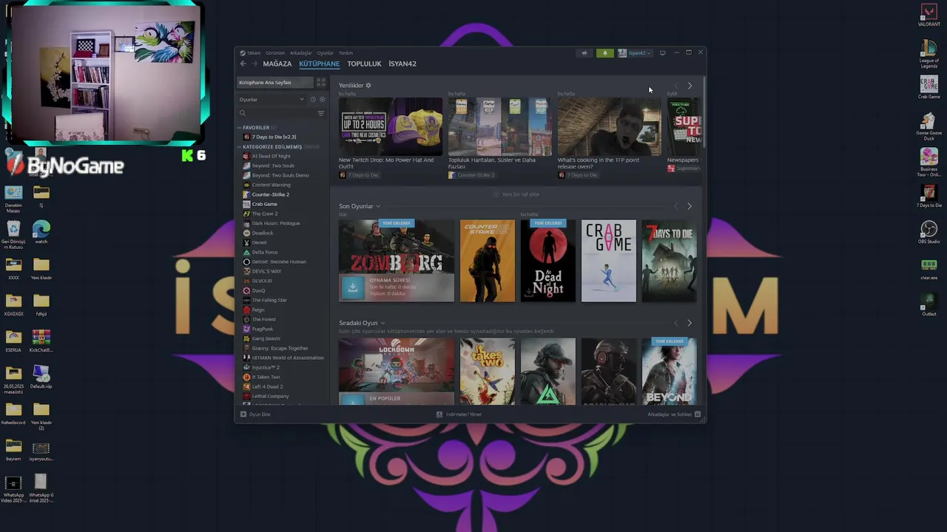Image resolution: width=947 pixels, height=532 pixels.
Task: Open Crab Game cover in Son Oyunlar
Action: click(609, 261)
